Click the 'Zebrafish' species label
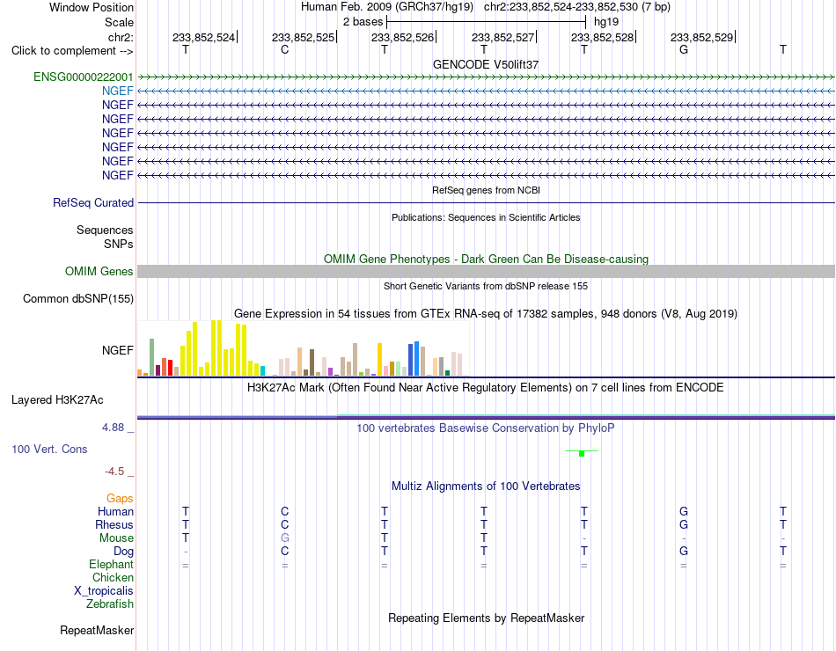 coord(110,604)
